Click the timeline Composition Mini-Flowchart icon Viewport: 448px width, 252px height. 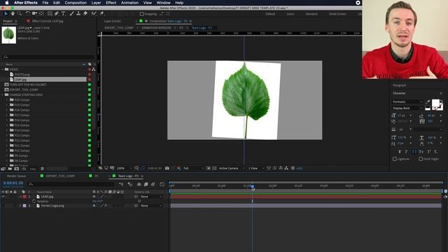[121, 184]
